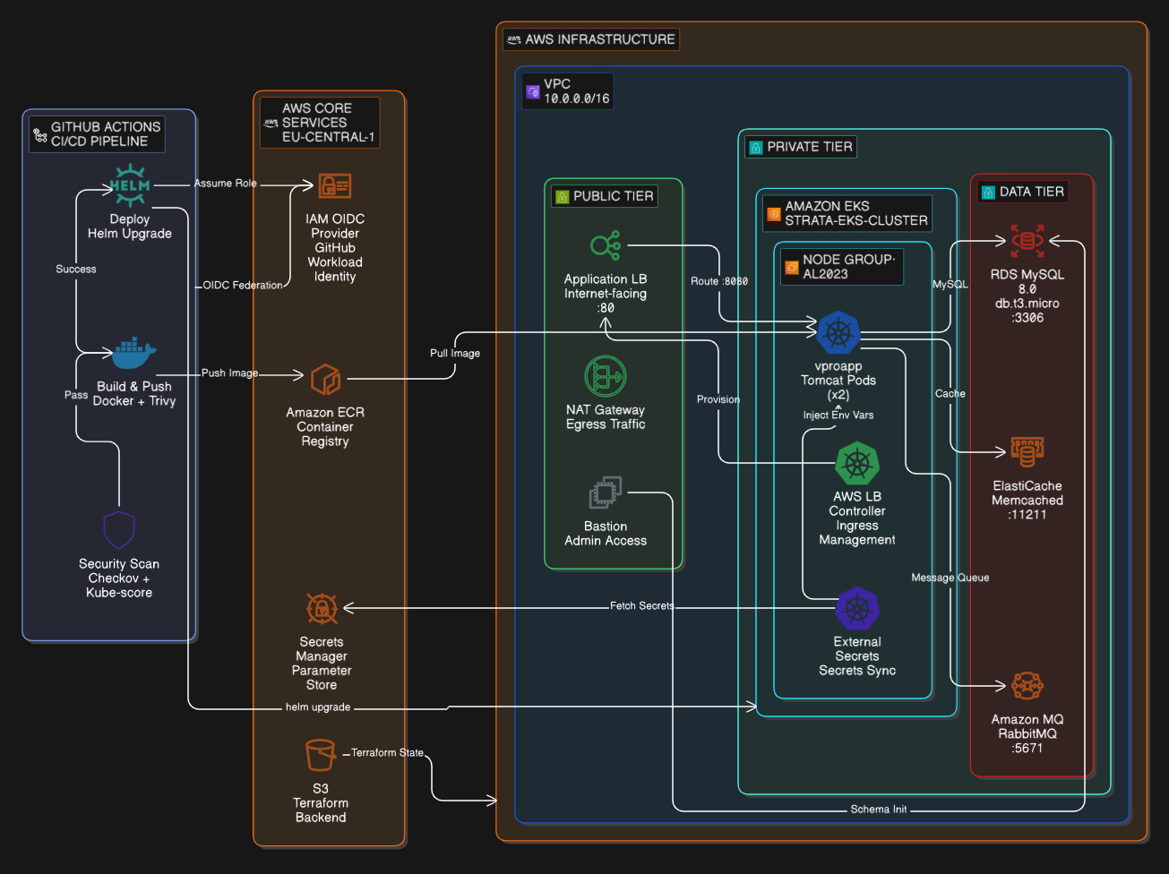
Task: Click the "Success" edge label
Action: click(76, 269)
